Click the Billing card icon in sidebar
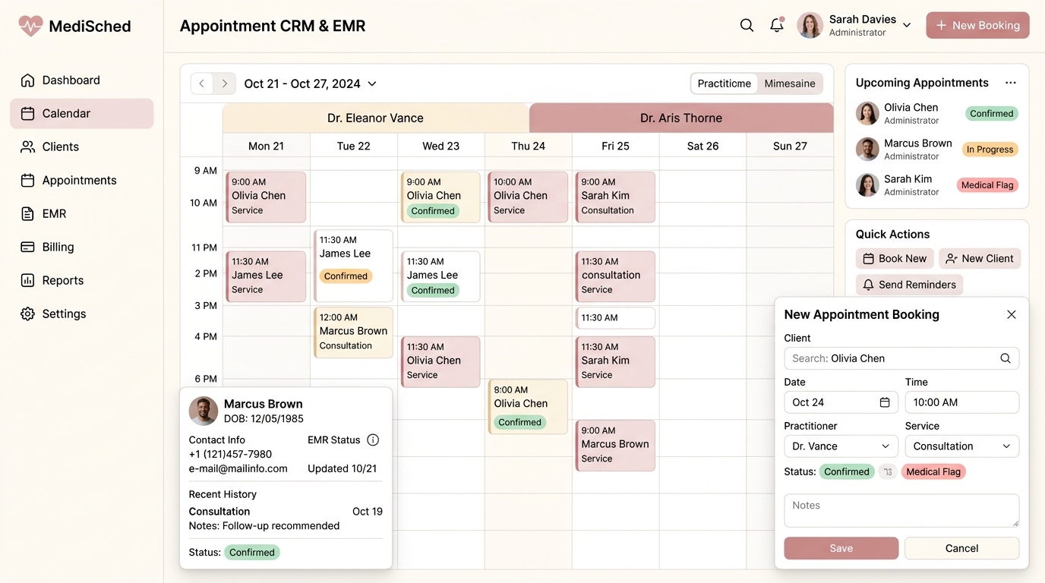The height and width of the screenshot is (583, 1045). click(28, 247)
